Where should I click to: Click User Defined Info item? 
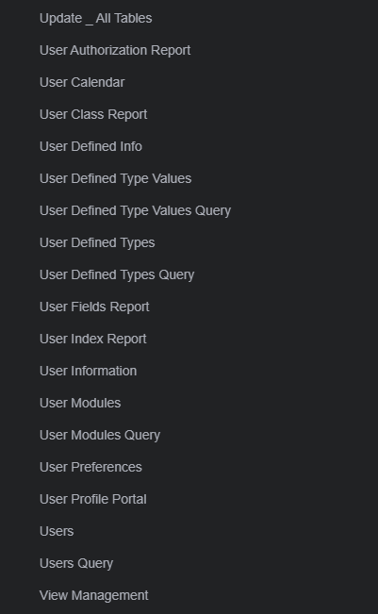coord(90,147)
